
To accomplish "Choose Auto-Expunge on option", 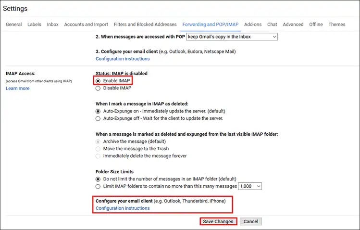I will coord(98,111).
